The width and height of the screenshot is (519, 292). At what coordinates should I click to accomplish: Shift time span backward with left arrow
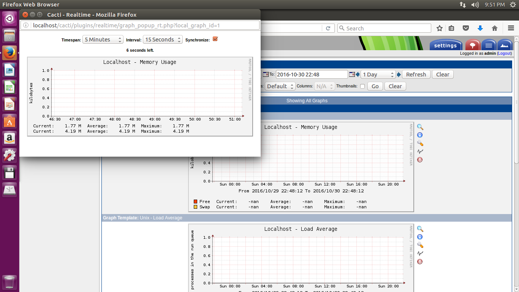click(x=358, y=75)
